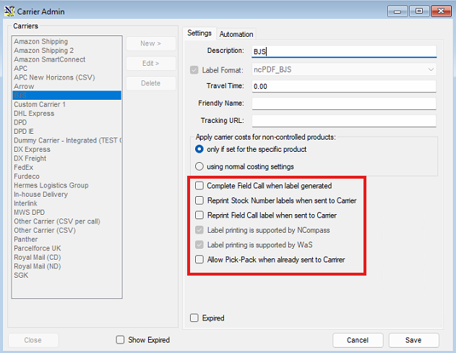Click the Friendly Name field
456x353 pixels.
click(344, 103)
